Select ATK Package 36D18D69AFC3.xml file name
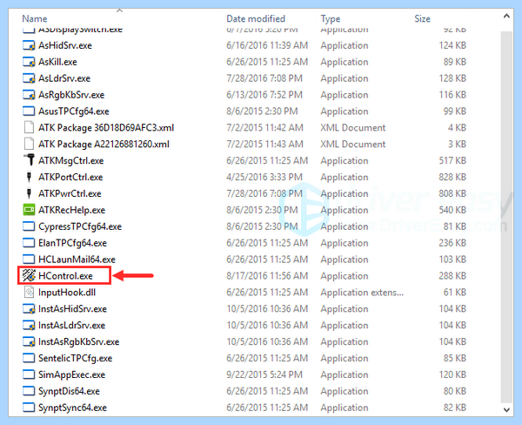 pyautogui.click(x=106, y=128)
